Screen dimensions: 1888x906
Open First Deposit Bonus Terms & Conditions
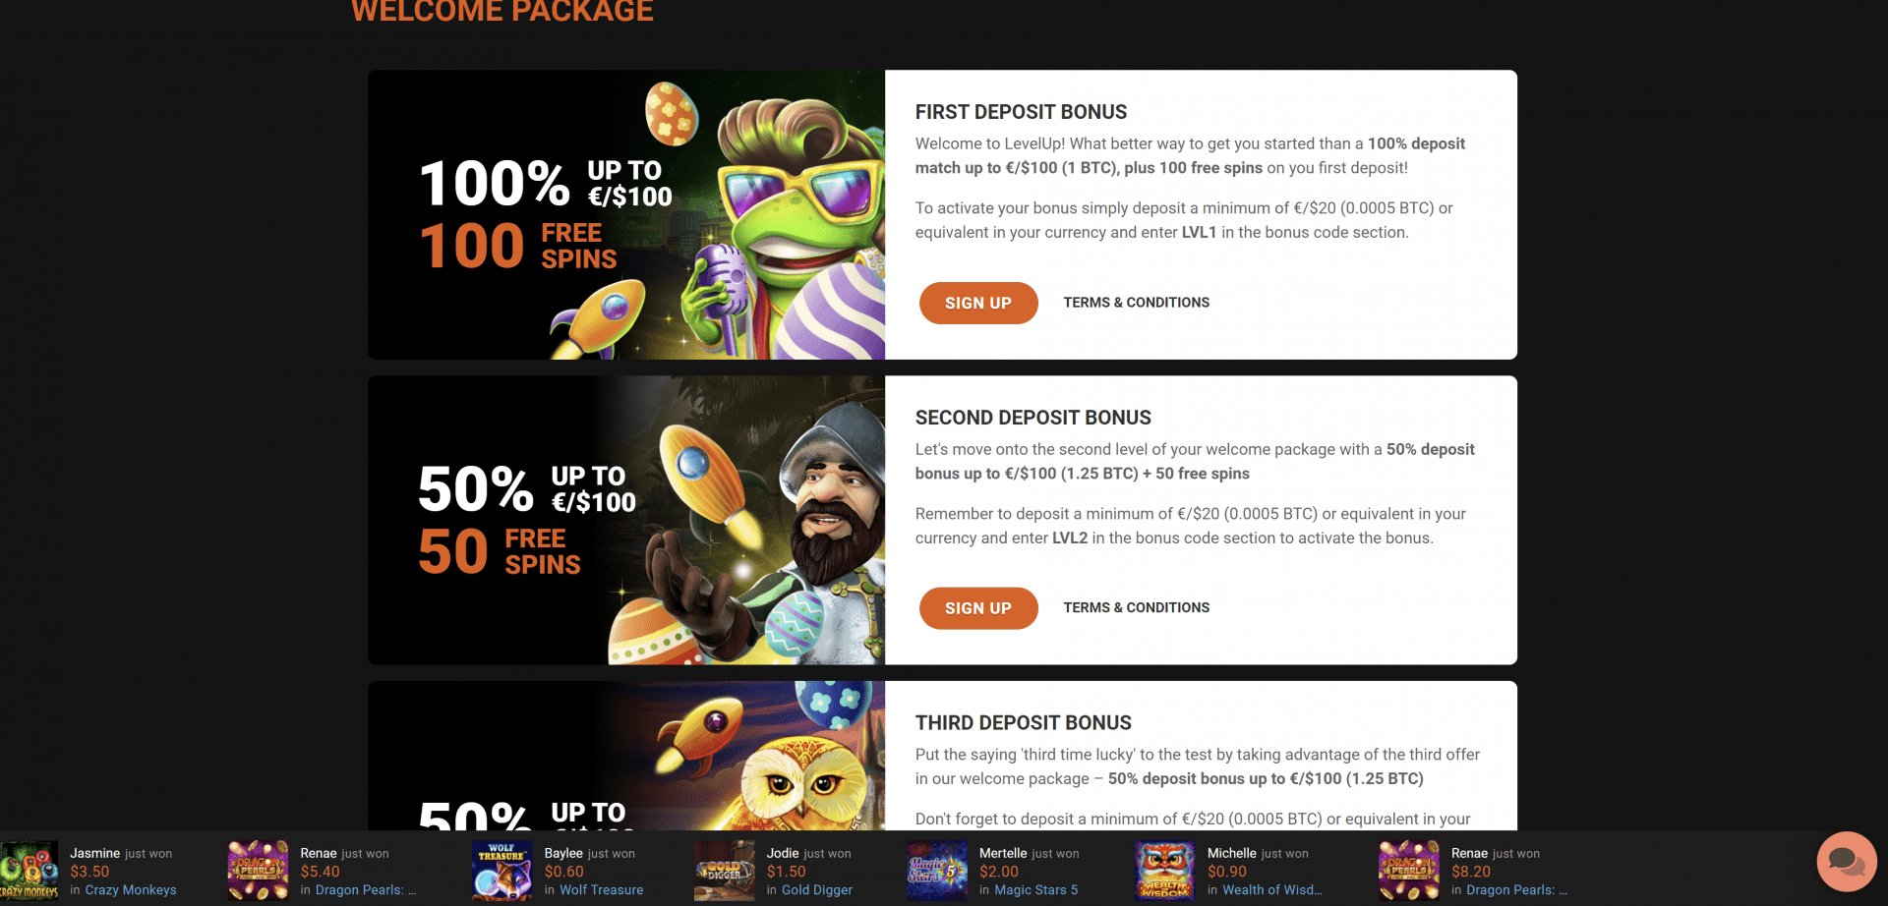tap(1137, 303)
